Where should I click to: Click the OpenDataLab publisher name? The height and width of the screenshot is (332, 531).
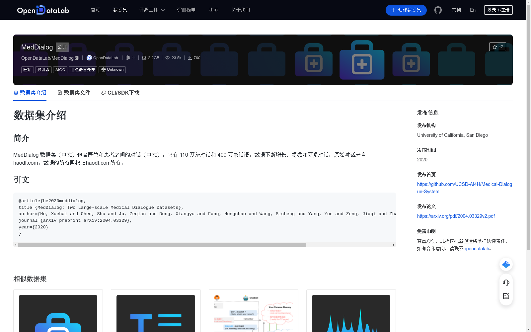click(x=106, y=58)
